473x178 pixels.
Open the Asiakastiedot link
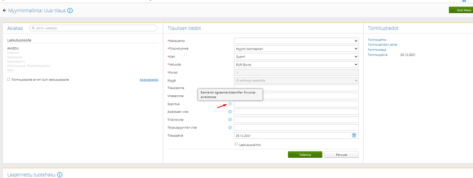click(x=149, y=80)
